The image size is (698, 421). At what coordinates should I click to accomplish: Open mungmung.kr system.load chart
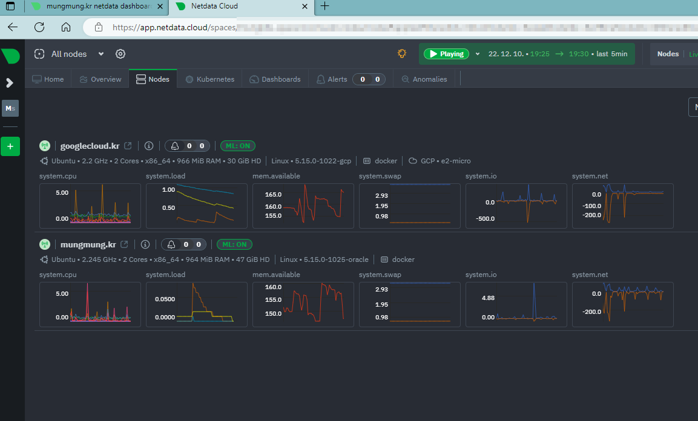196,304
